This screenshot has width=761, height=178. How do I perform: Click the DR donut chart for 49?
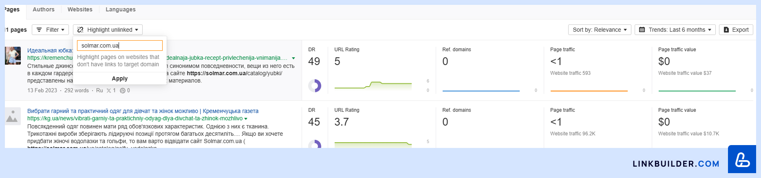click(315, 86)
